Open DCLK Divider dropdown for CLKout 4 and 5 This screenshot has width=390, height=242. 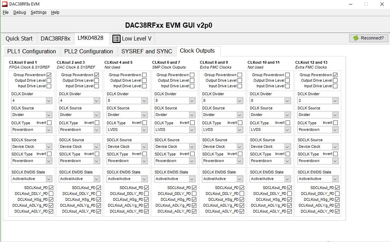coord(127,101)
